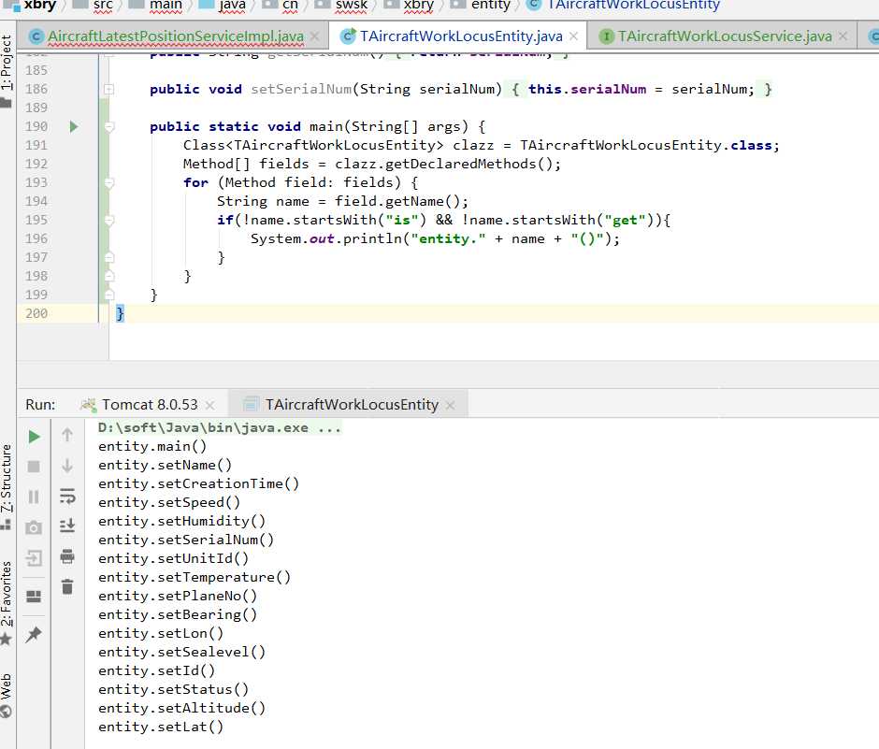Move down the stack trace with down arrow
This screenshot has width=879, height=749.
[x=67, y=466]
